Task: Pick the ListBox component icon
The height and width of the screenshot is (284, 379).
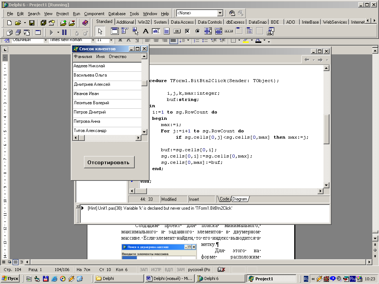Action: pyautogui.click(x=208, y=31)
